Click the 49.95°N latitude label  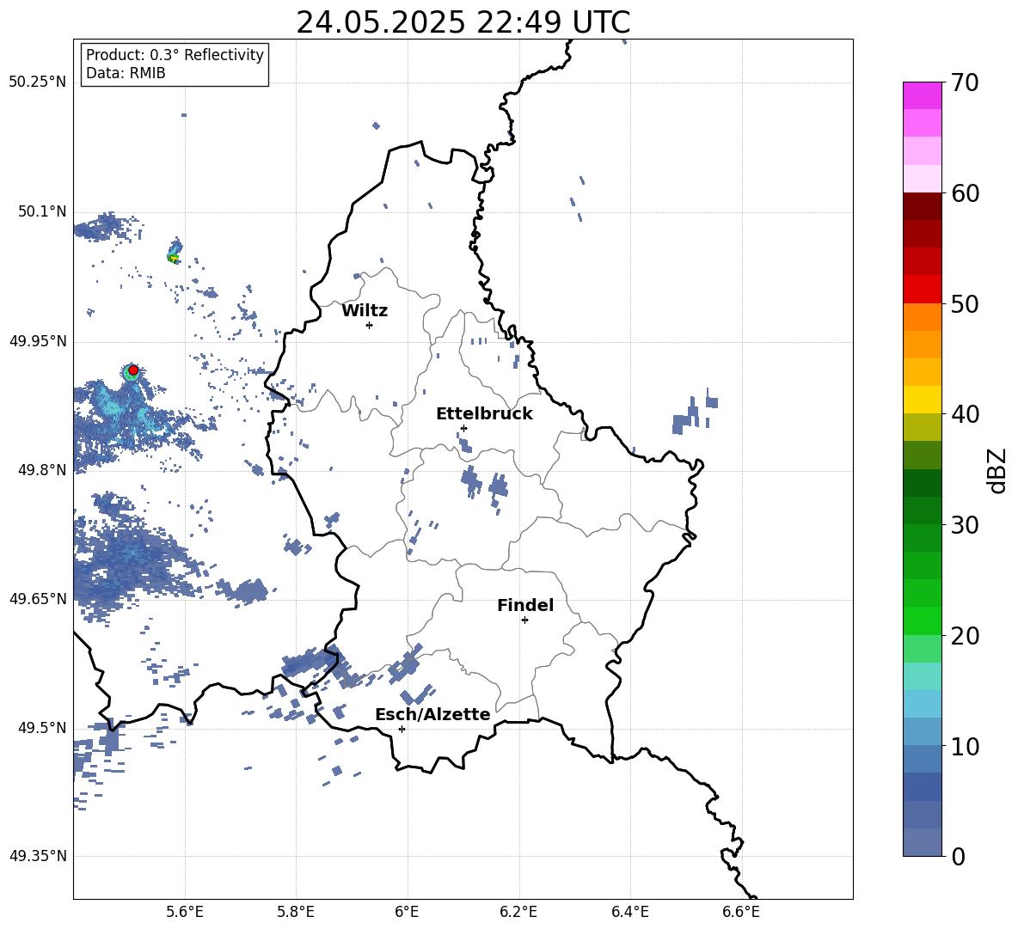(x=38, y=341)
